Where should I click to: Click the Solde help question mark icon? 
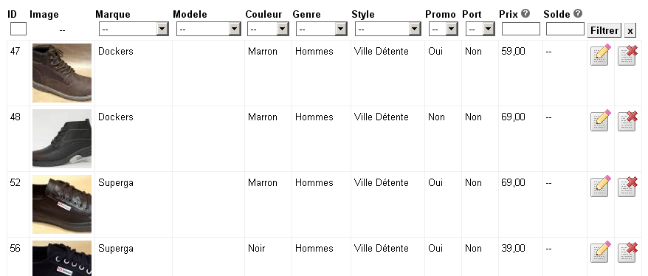coord(578,13)
